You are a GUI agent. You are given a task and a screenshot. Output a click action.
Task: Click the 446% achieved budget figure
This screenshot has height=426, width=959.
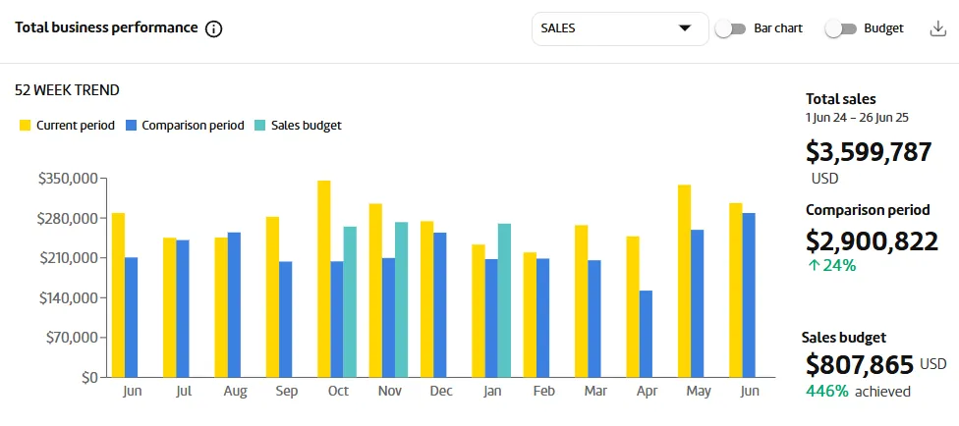coord(858,392)
